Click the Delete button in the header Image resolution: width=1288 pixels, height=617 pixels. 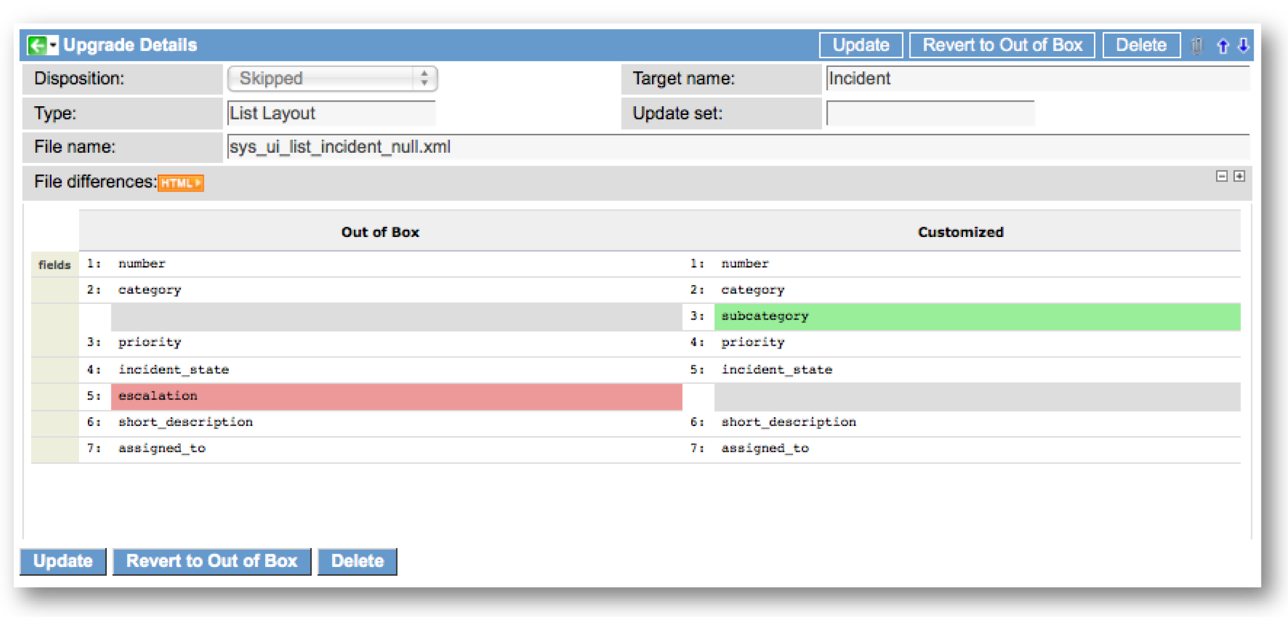click(1141, 45)
